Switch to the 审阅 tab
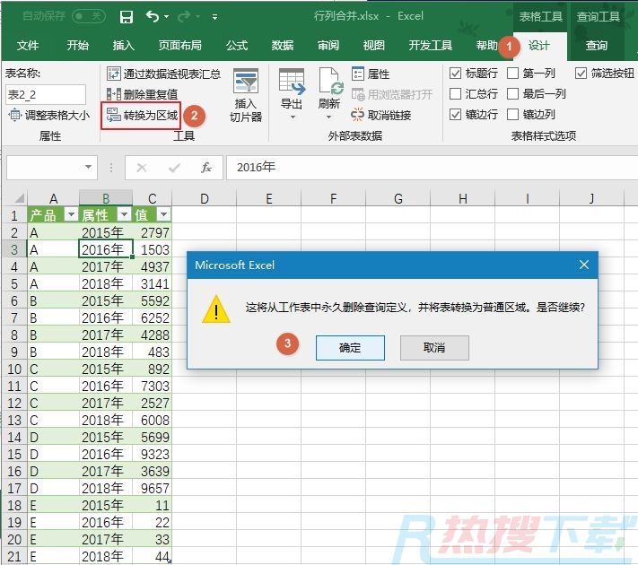The height and width of the screenshot is (565, 638). [328, 45]
